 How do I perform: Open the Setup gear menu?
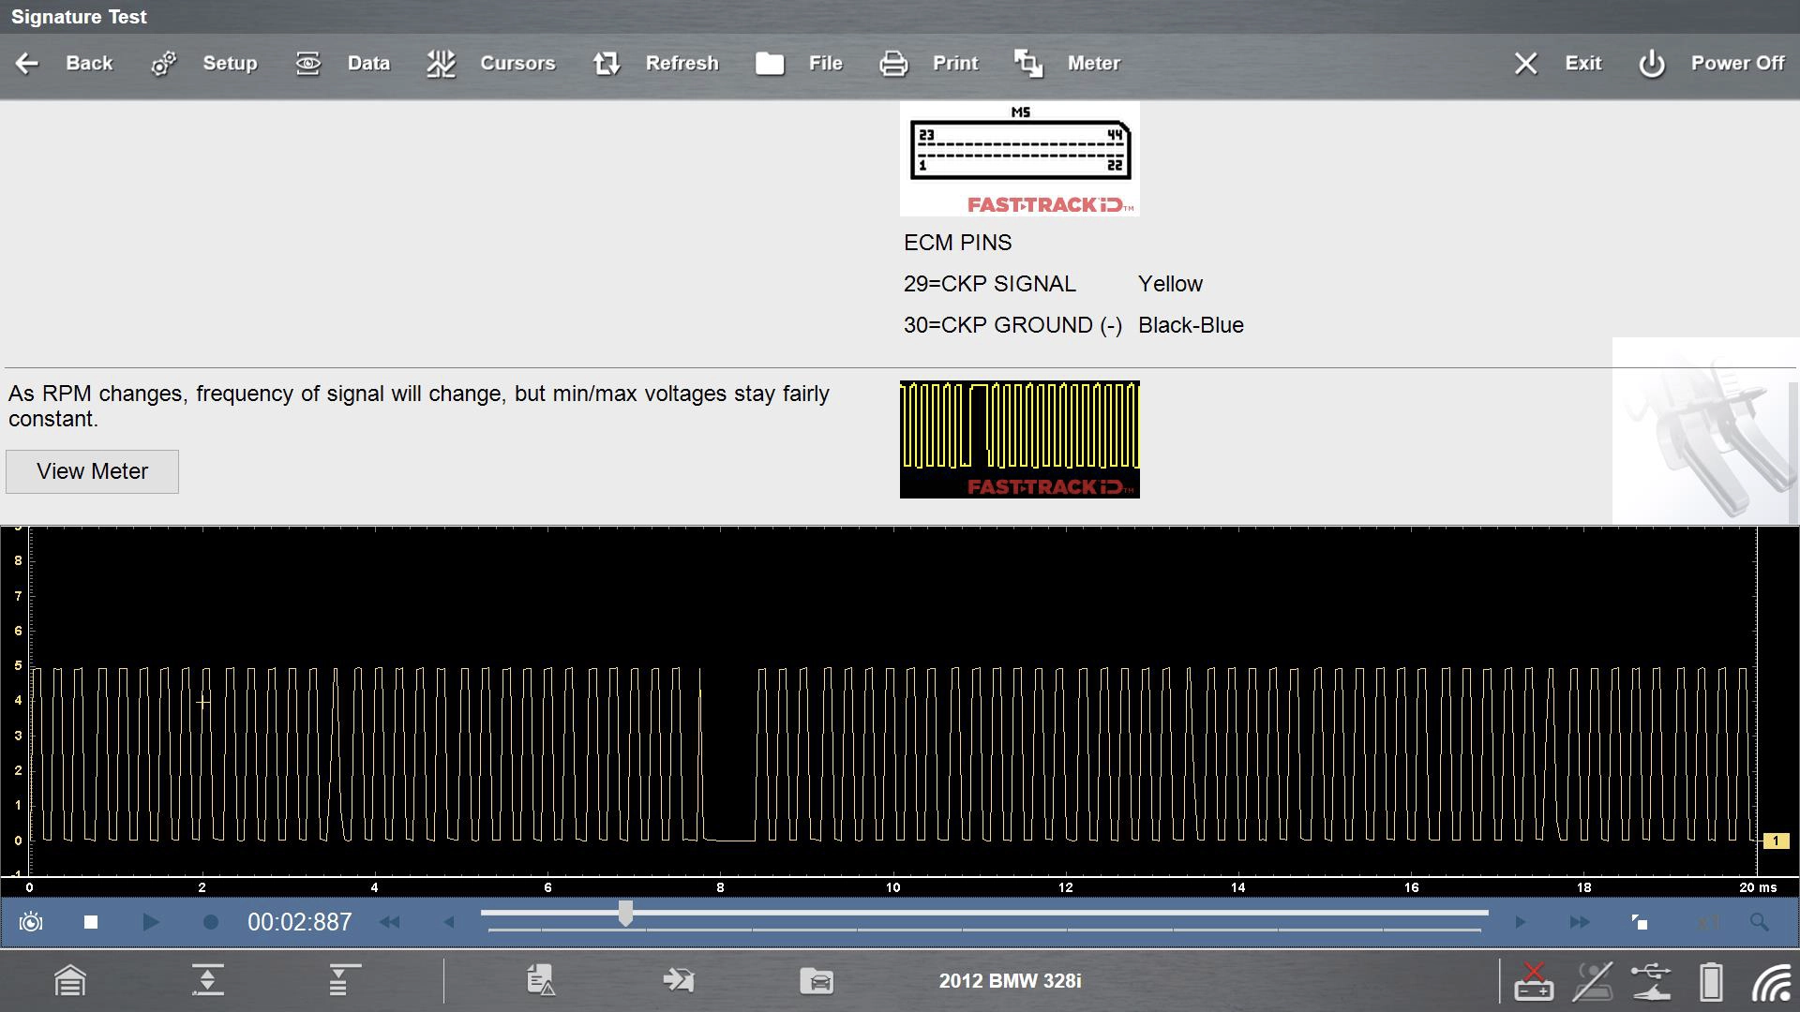coord(164,64)
